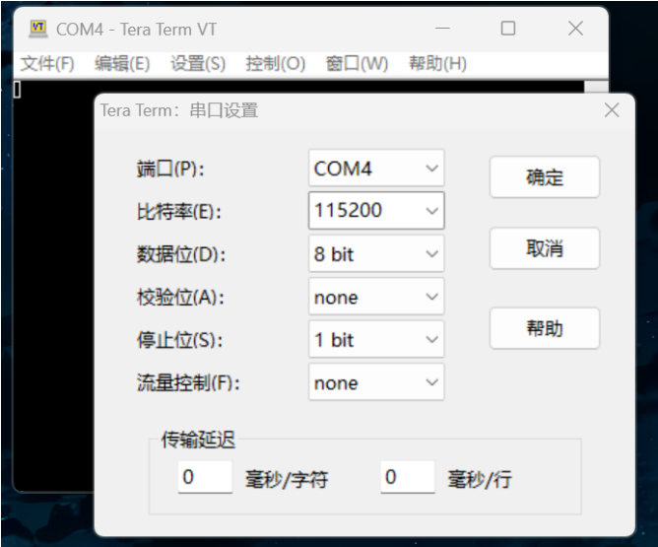Click the 传输延迟 group title

pos(198,440)
